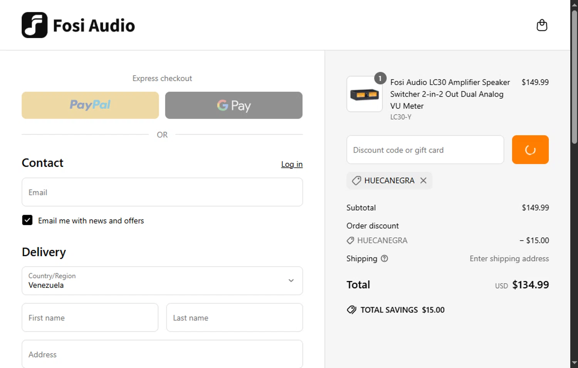Open the shopping bag cart icon
This screenshot has width=578, height=368.
(x=542, y=25)
